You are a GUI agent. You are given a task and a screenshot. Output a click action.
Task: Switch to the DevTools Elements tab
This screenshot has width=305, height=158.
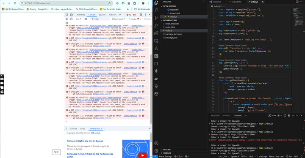(x=81, y=15)
